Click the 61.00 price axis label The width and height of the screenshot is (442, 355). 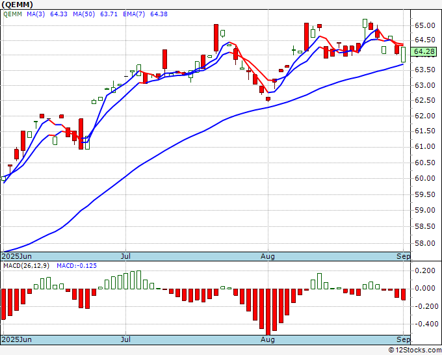(x=425, y=147)
